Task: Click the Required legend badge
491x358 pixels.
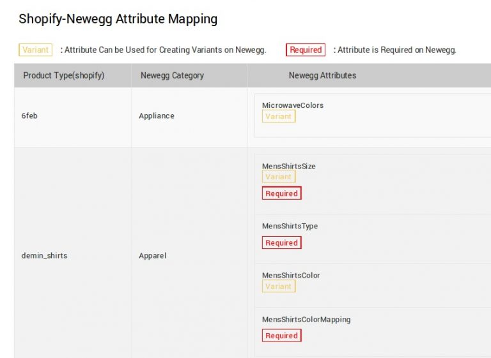Action: [x=306, y=50]
